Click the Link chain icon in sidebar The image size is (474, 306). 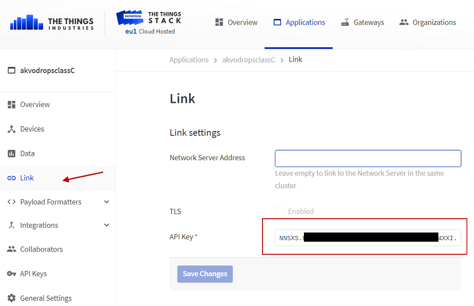11,178
